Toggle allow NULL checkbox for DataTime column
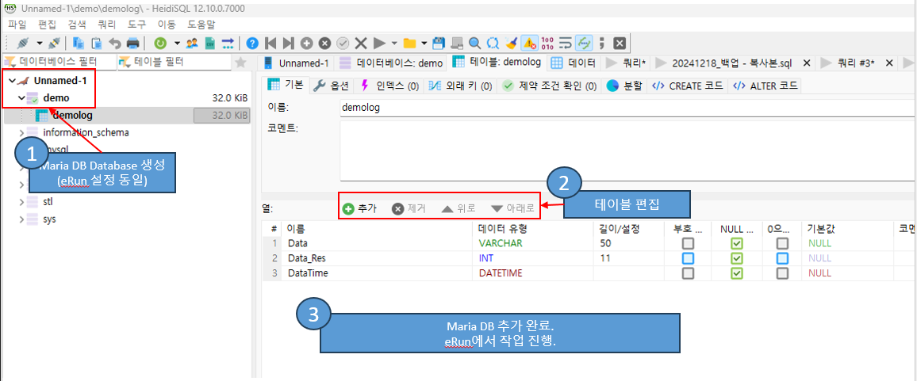This screenshot has width=917, height=381. (x=737, y=273)
